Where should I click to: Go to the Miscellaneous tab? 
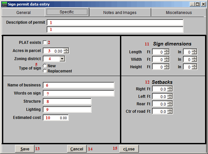(178, 13)
